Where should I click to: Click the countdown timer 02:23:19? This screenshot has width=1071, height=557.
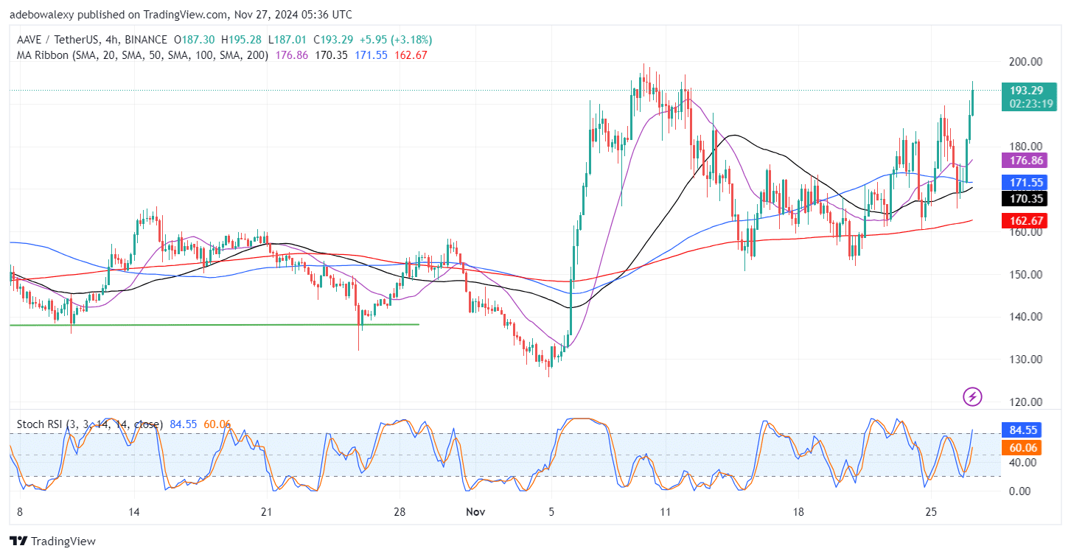(1030, 104)
